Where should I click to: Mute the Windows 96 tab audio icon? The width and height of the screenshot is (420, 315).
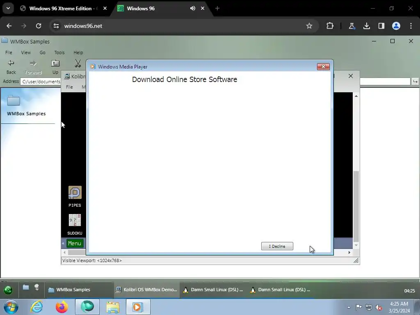pos(193,8)
